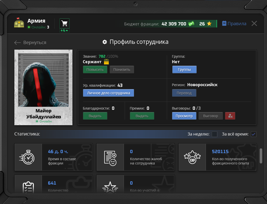Click the stopwatch time-in-faction icon

pos(28,157)
